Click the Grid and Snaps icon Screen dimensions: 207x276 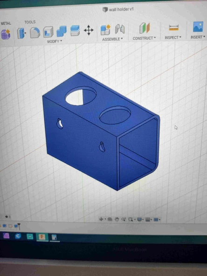coord(148,220)
